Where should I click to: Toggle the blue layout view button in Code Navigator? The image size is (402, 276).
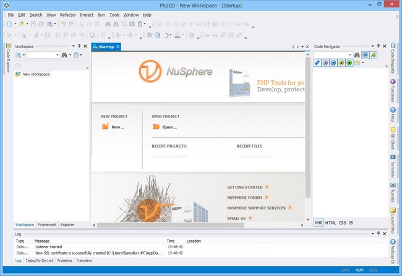click(x=365, y=55)
